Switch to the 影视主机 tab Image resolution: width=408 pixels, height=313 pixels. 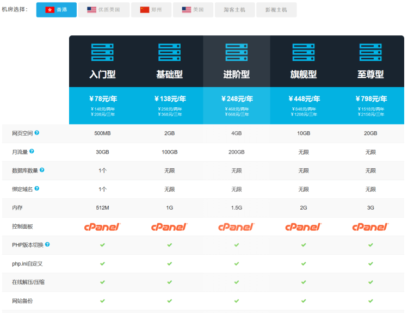[x=276, y=10]
